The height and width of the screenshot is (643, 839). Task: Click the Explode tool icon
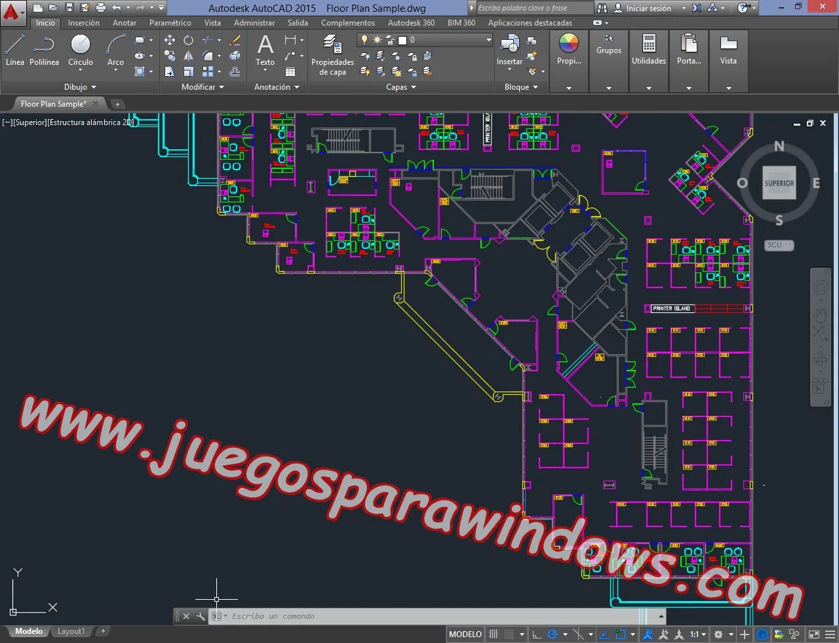[235, 56]
